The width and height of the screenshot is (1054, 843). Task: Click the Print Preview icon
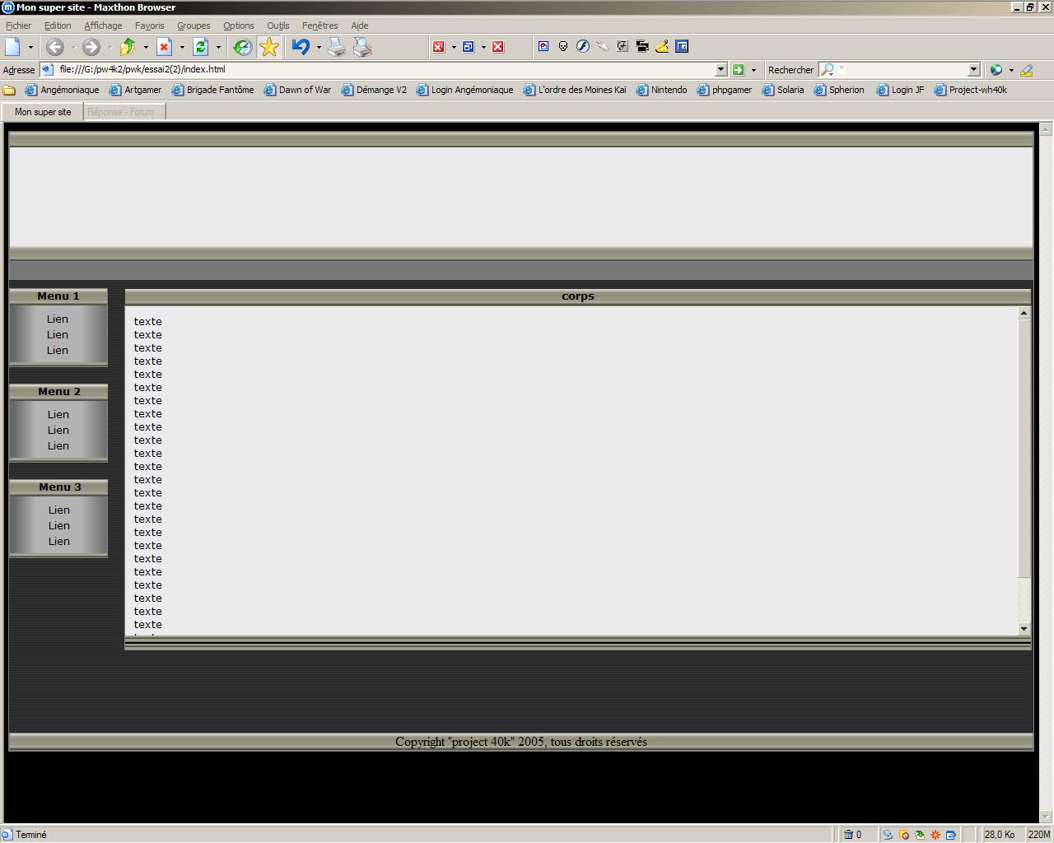pyautogui.click(x=362, y=47)
